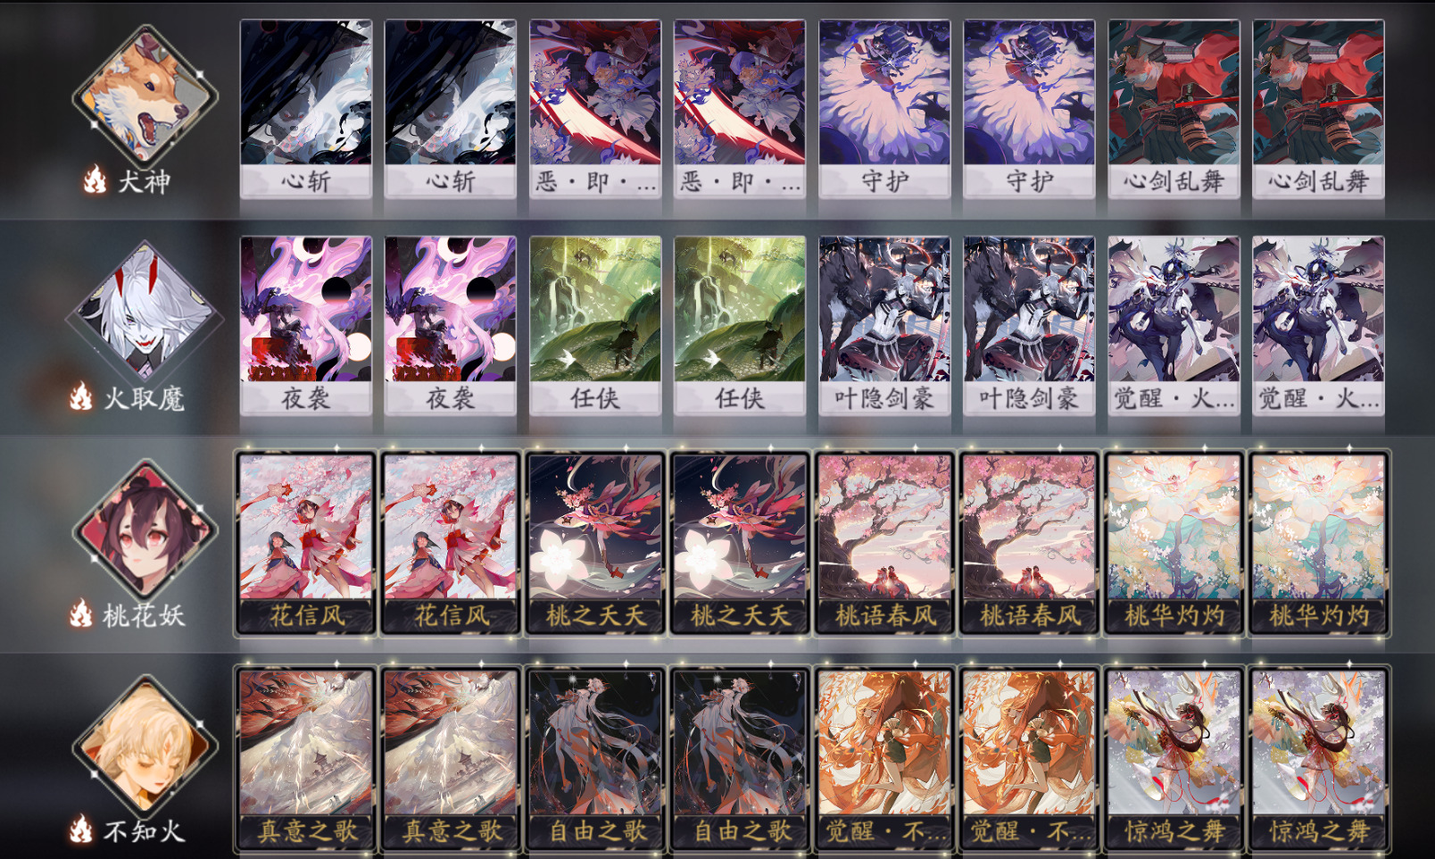Viewport: 1435px width, 859px height.
Task: Choose the first 花信风 card
Action: pyautogui.click(x=306, y=543)
